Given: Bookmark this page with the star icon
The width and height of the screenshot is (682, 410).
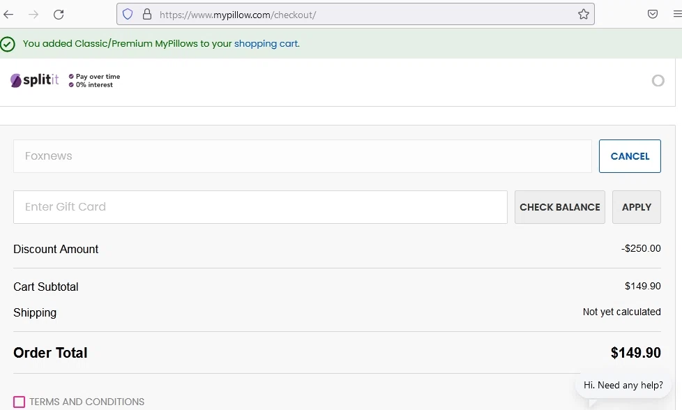Looking at the screenshot, I should coord(584,15).
